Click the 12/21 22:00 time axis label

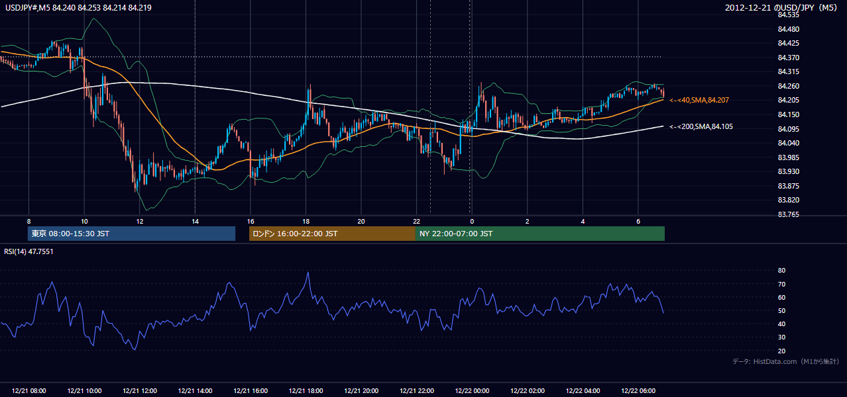point(416,391)
